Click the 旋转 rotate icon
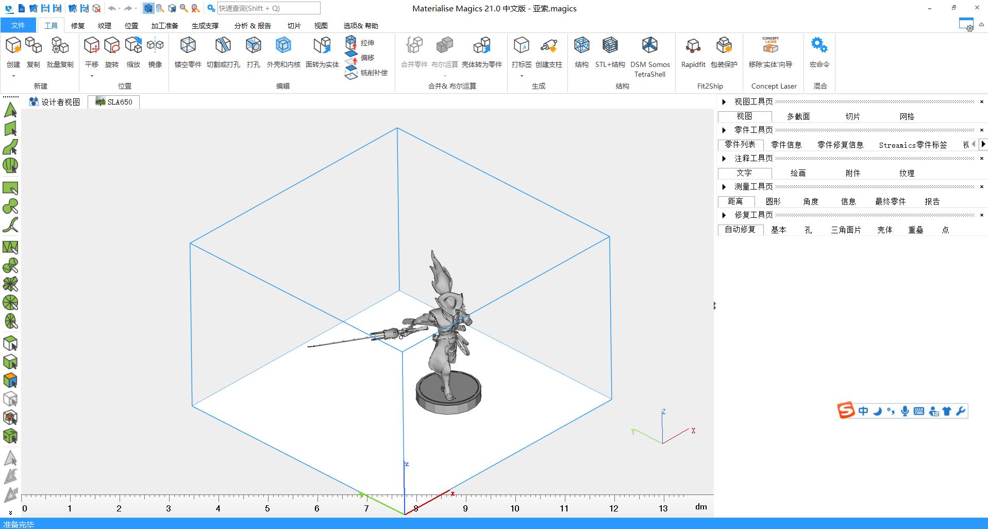Image resolution: width=988 pixels, height=529 pixels. click(111, 46)
